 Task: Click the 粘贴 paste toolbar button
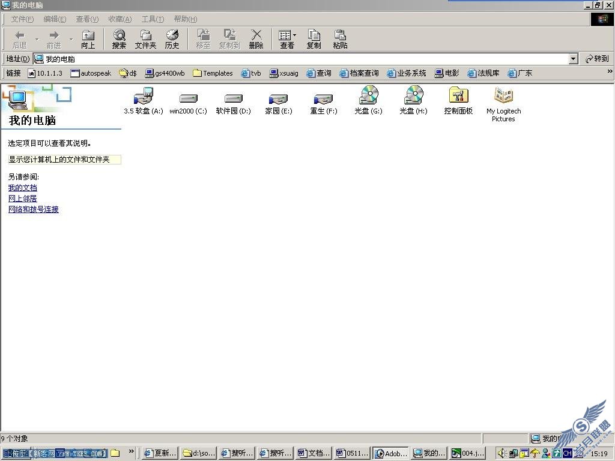pos(340,39)
